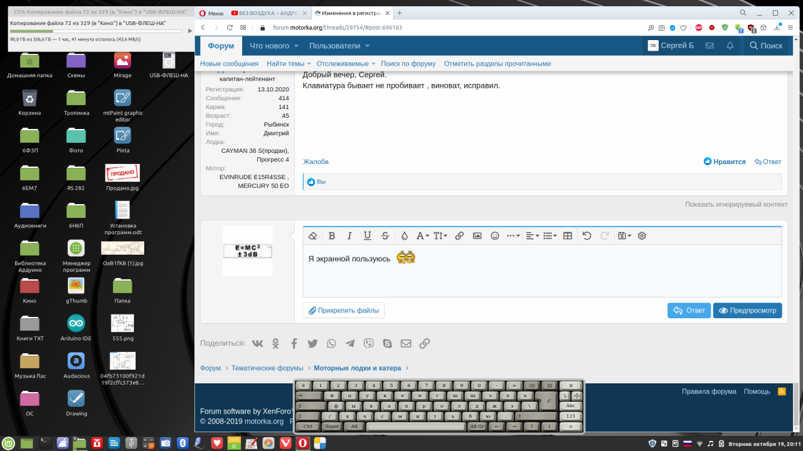Toggle bold formatting in reply editor

coord(332,236)
